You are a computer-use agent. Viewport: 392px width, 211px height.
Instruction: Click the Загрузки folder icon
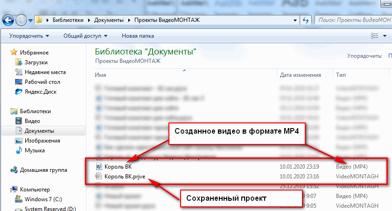click(x=19, y=62)
